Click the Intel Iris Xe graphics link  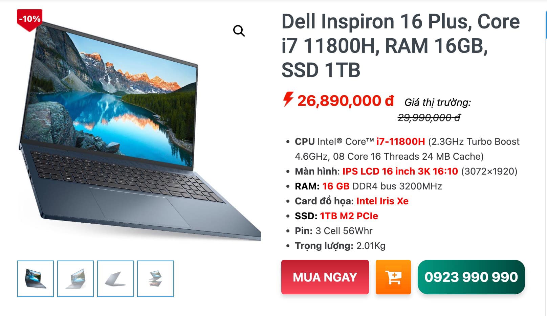coord(382,201)
